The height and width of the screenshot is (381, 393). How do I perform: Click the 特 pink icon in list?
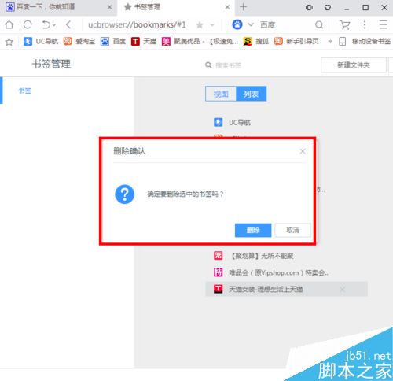point(218,272)
